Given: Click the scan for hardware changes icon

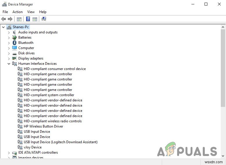Looking at the screenshot, I should point(44,19).
